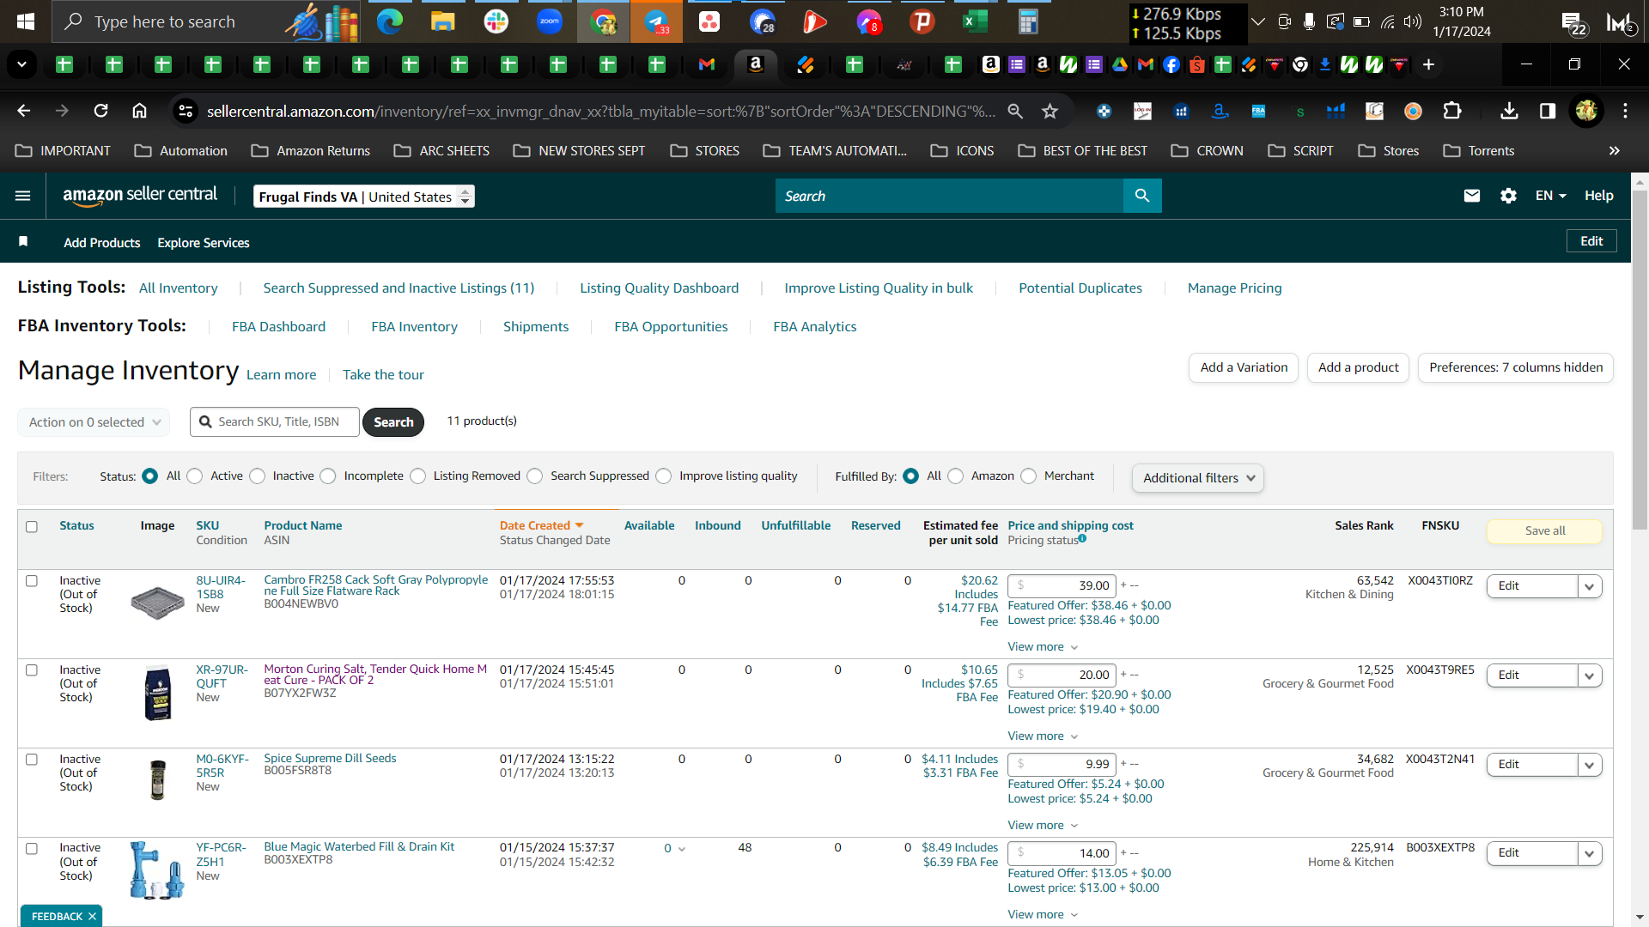Open Microsoft Edge from the taskbar

pyautogui.click(x=390, y=21)
